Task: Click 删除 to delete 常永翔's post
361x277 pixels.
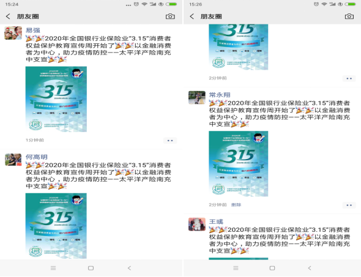Action: (x=236, y=205)
